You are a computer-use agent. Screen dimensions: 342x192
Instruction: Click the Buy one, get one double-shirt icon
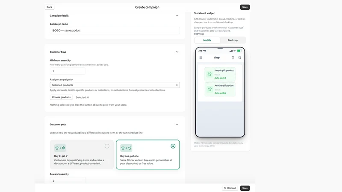click(x=126, y=148)
